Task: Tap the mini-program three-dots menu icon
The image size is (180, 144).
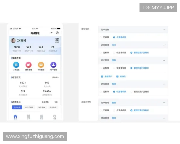Action: click(51, 33)
